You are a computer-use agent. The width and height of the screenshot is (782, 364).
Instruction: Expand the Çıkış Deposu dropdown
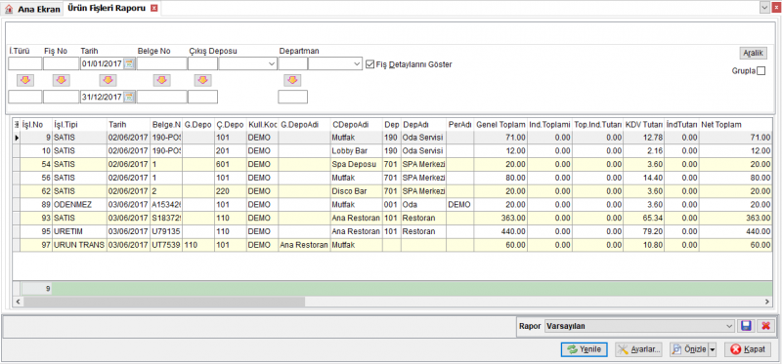272,63
